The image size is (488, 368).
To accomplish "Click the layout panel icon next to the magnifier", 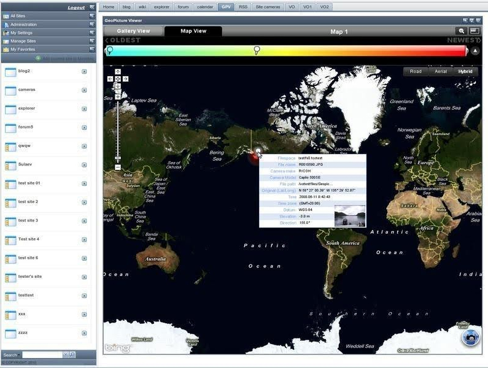I will point(474,31).
